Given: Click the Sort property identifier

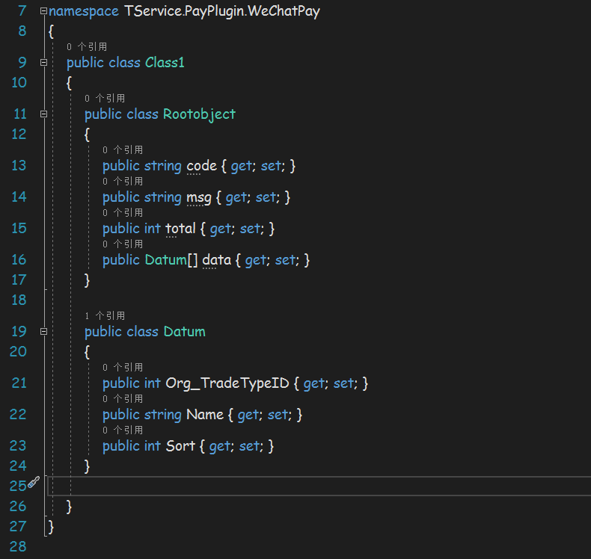Looking at the screenshot, I should (180, 446).
